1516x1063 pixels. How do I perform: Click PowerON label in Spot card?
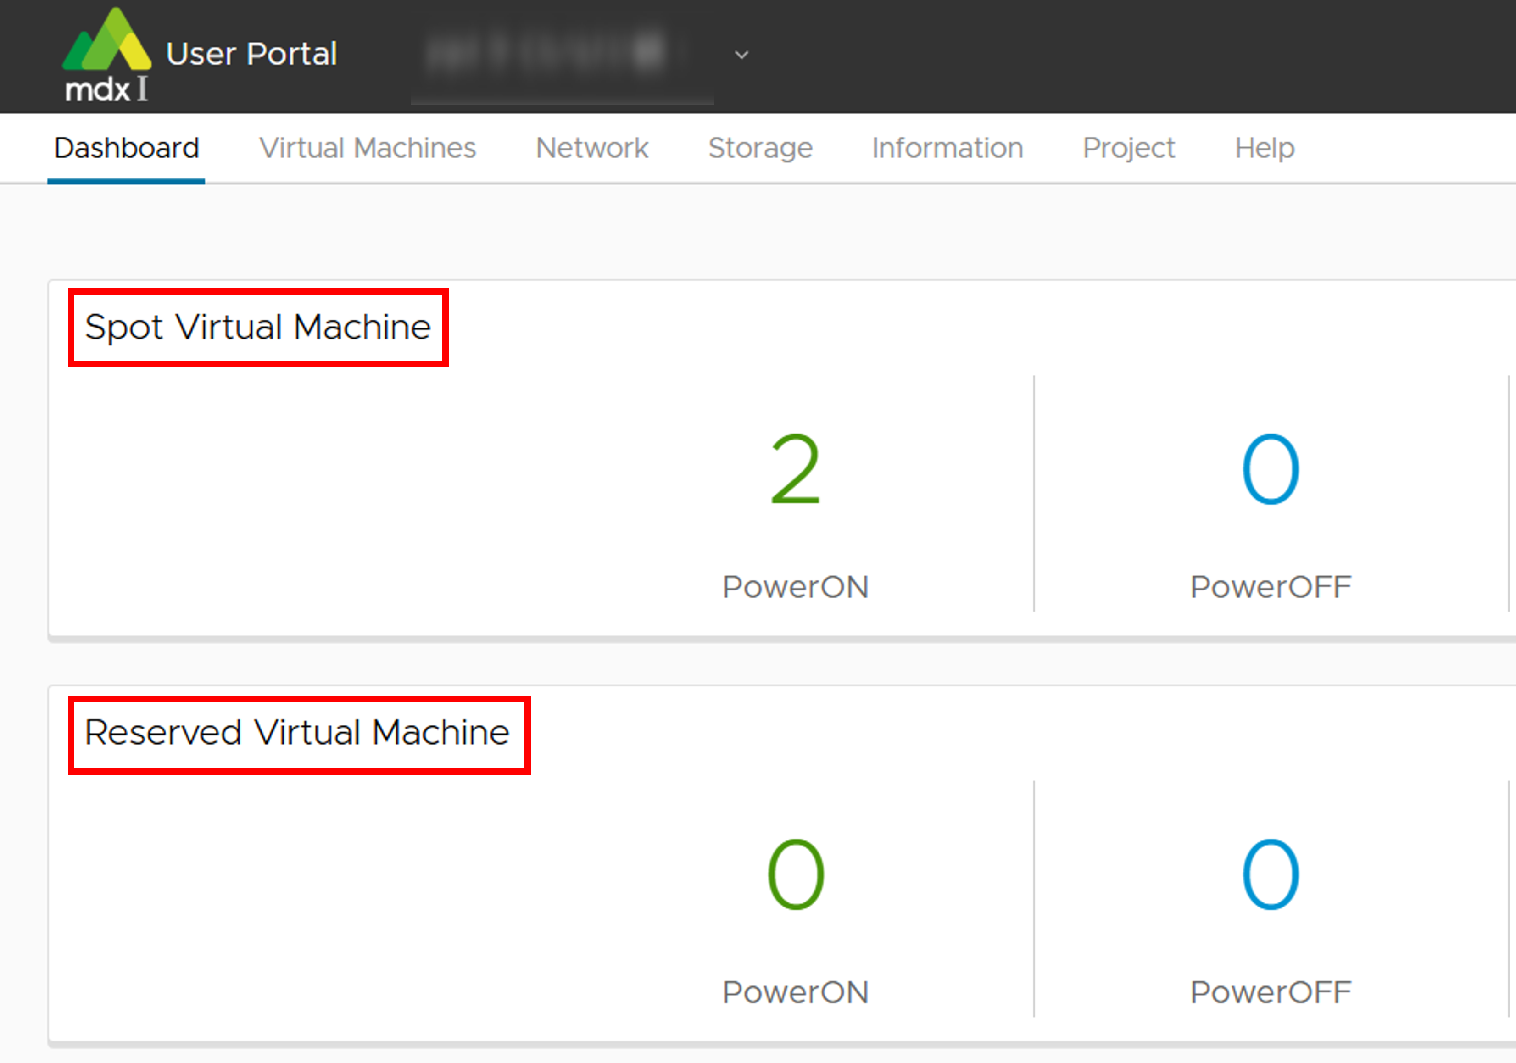coord(795,587)
